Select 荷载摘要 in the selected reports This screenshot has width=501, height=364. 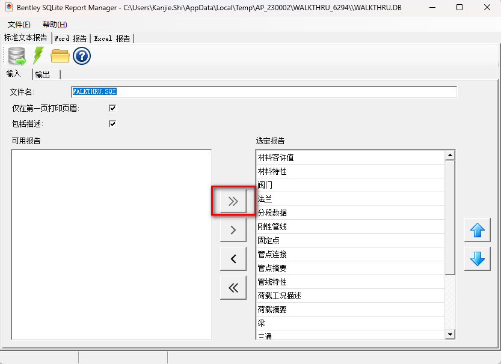[351, 309]
